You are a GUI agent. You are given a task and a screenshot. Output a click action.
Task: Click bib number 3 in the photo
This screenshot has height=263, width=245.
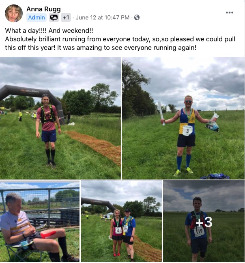(187, 130)
